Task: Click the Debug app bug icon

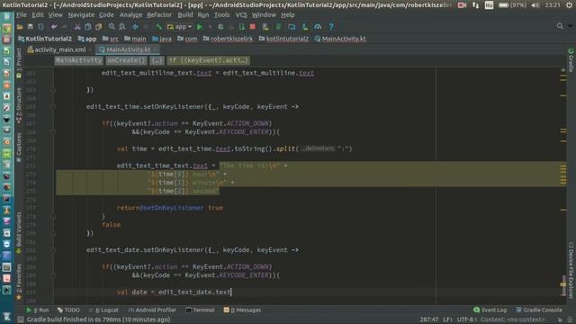Action: [220, 27]
